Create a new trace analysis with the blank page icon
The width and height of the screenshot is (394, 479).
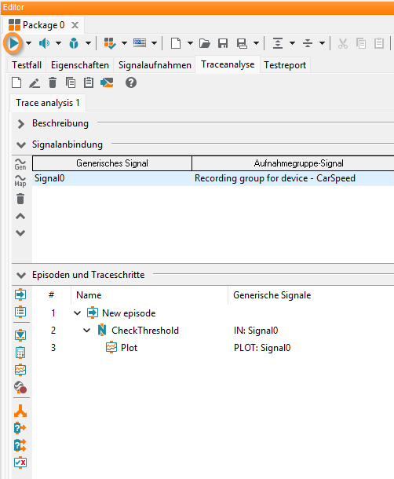(16, 82)
